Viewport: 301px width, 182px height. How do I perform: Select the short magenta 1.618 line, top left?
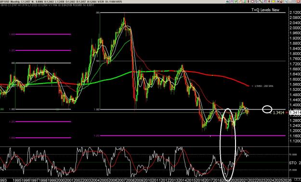43,34
